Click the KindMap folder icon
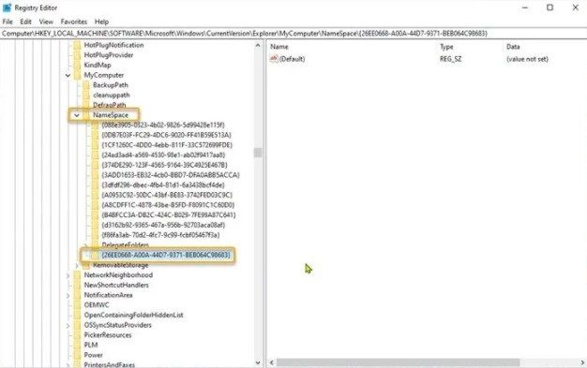 click(77, 65)
